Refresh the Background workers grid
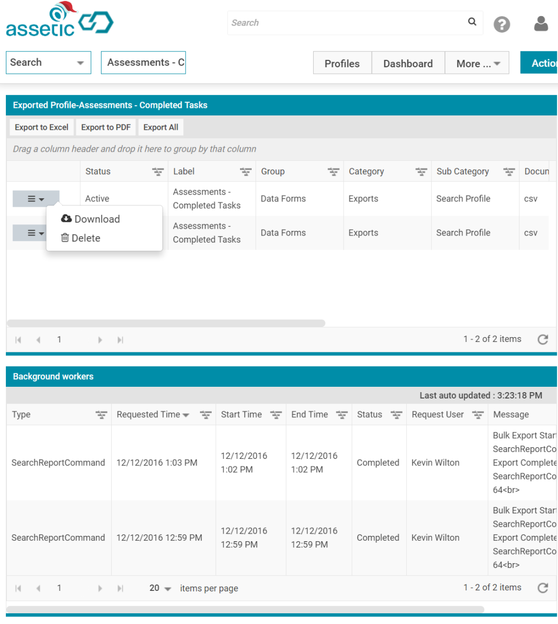The image size is (558, 624). click(543, 588)
